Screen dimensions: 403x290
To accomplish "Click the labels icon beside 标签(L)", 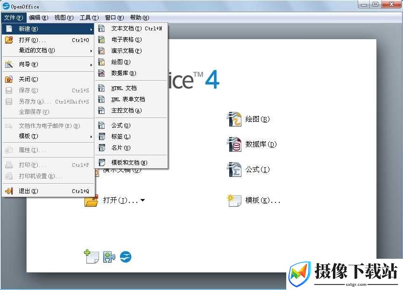I will click(x=102, y=137).
